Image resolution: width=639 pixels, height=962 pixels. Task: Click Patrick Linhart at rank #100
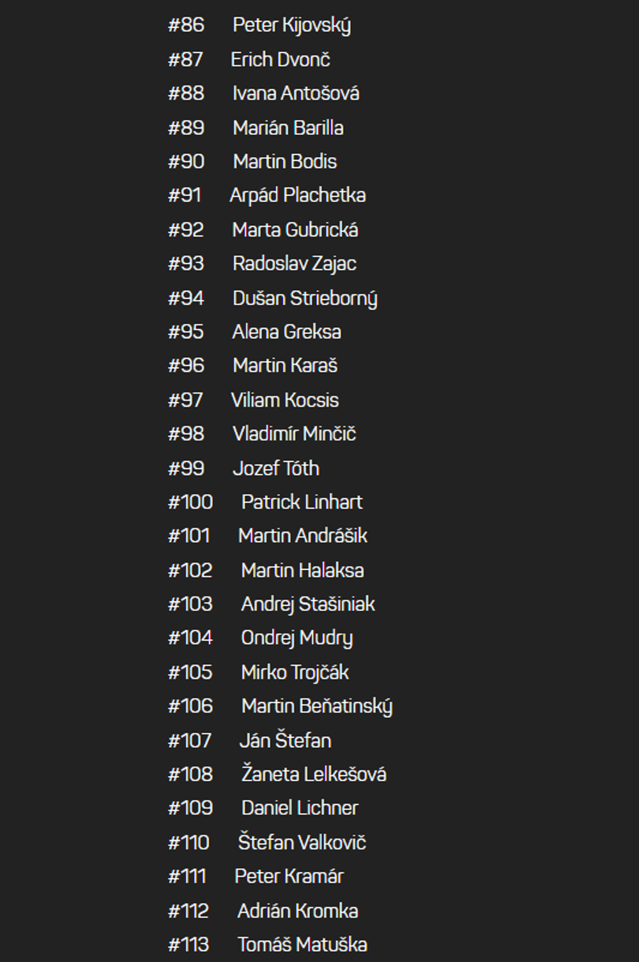[302, 502]
